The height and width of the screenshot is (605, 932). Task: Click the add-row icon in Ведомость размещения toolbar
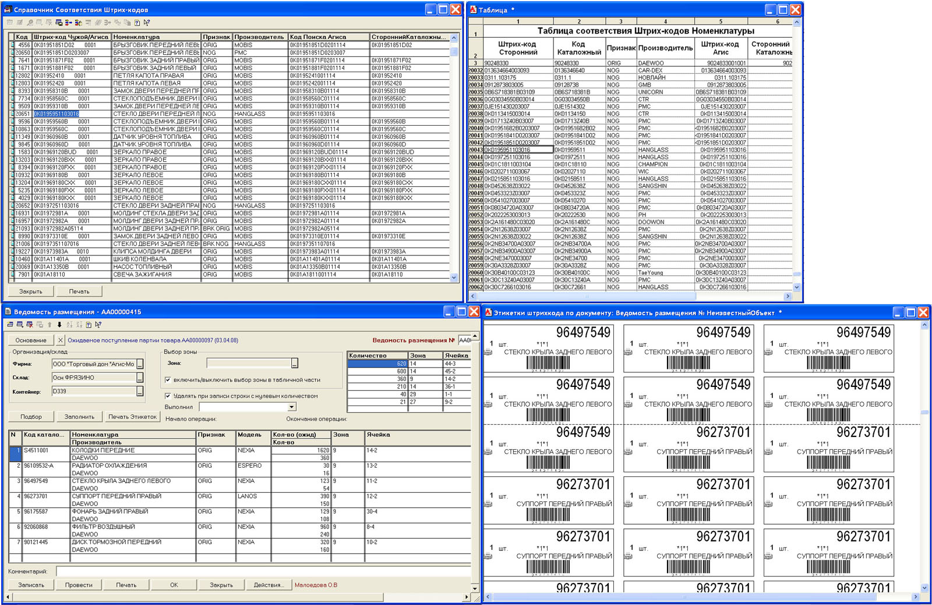coord(20,325)
